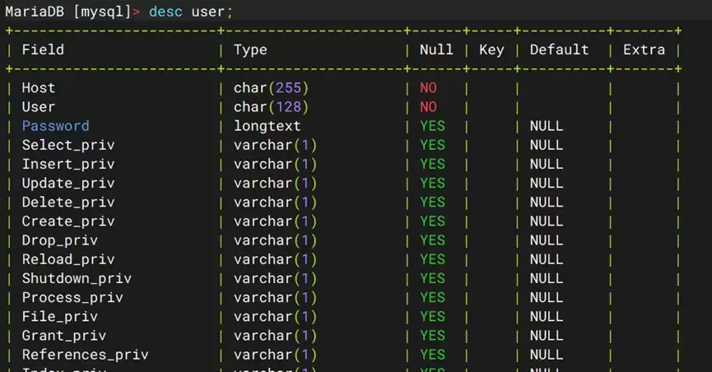The height and width of the screenshot is (372, 712).
Task: Click the 'user;' argument in the command
Action: point(212,12)
